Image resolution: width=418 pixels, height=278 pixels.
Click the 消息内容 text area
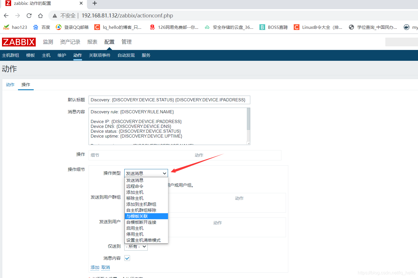(168, 126)
